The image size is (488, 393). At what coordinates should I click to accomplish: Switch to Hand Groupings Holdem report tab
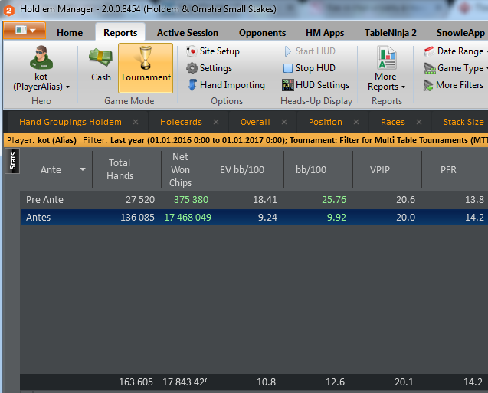click(x=70, y=122)
